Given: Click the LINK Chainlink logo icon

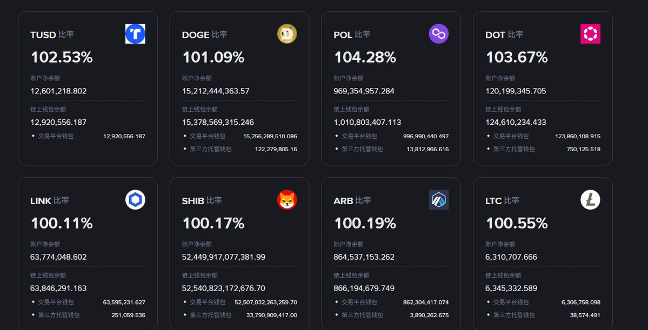Looking at the screenshot, I should pos(135,200).
